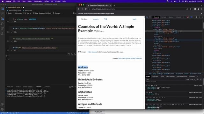Toggle .hov element state in Styles
The width and height of the screenshot is (204, 114).
(187, 79)
